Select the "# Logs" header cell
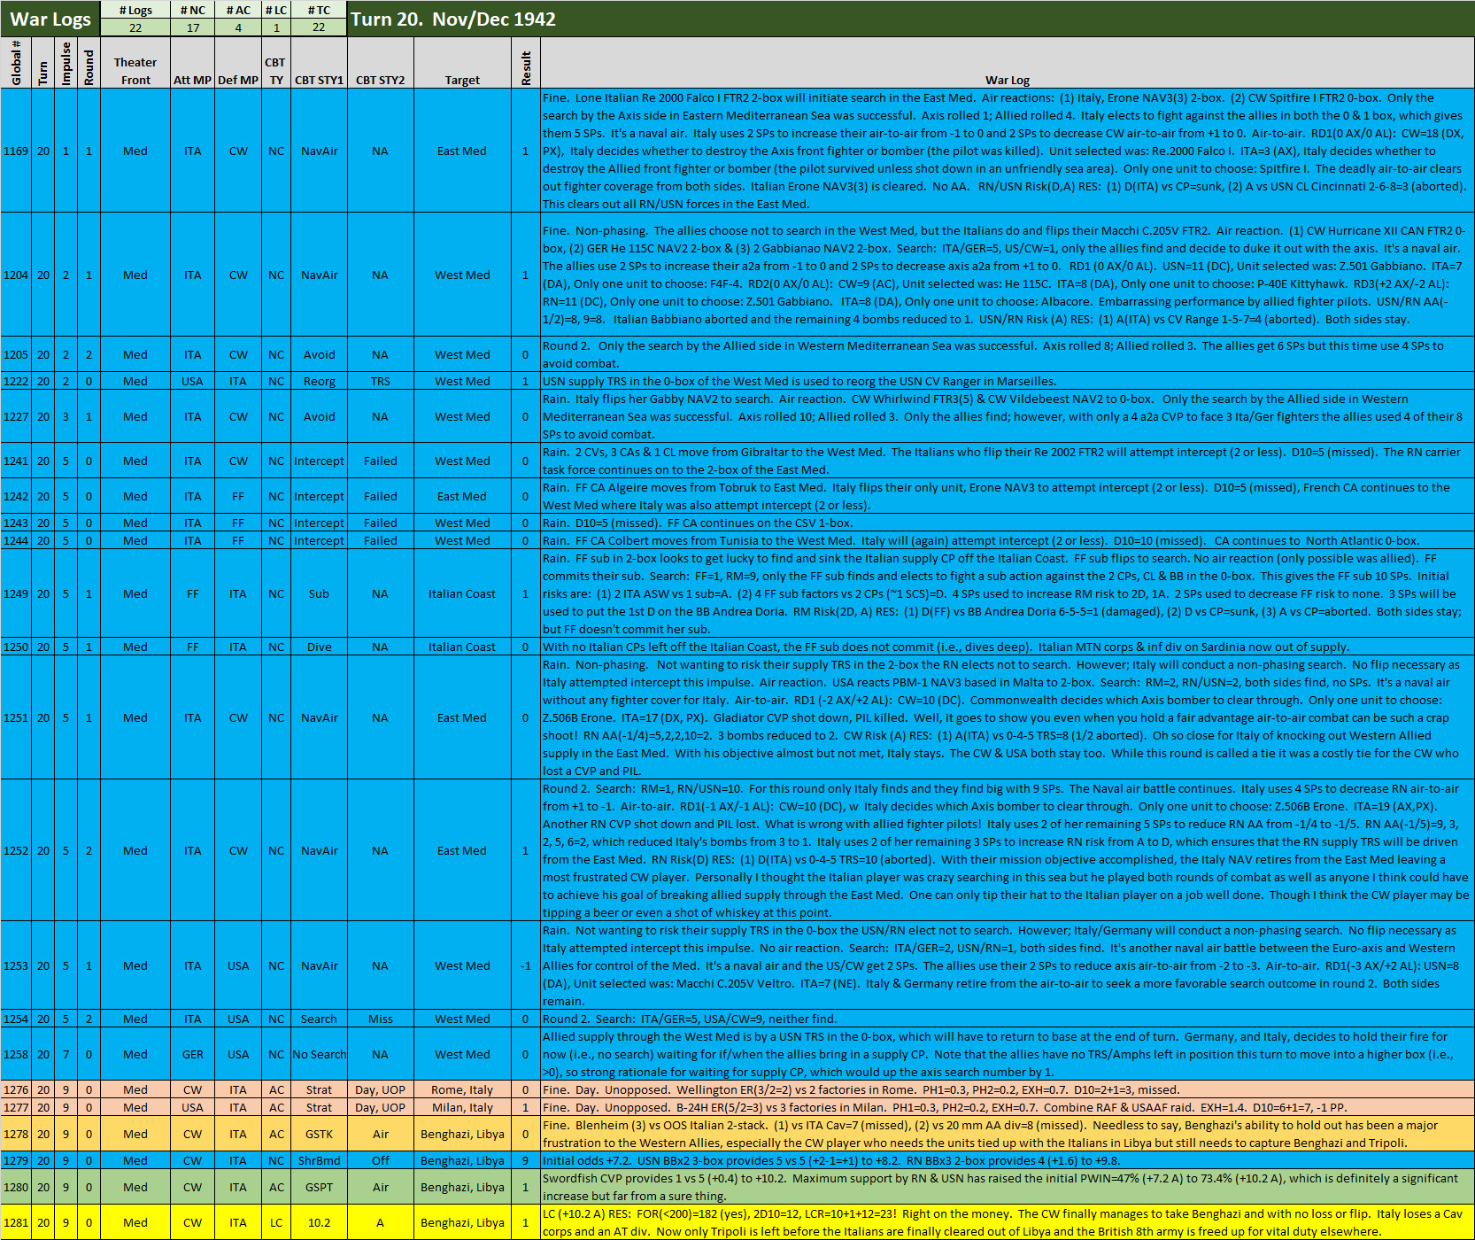The image size is (1475, 1240). tap(135, 10)
